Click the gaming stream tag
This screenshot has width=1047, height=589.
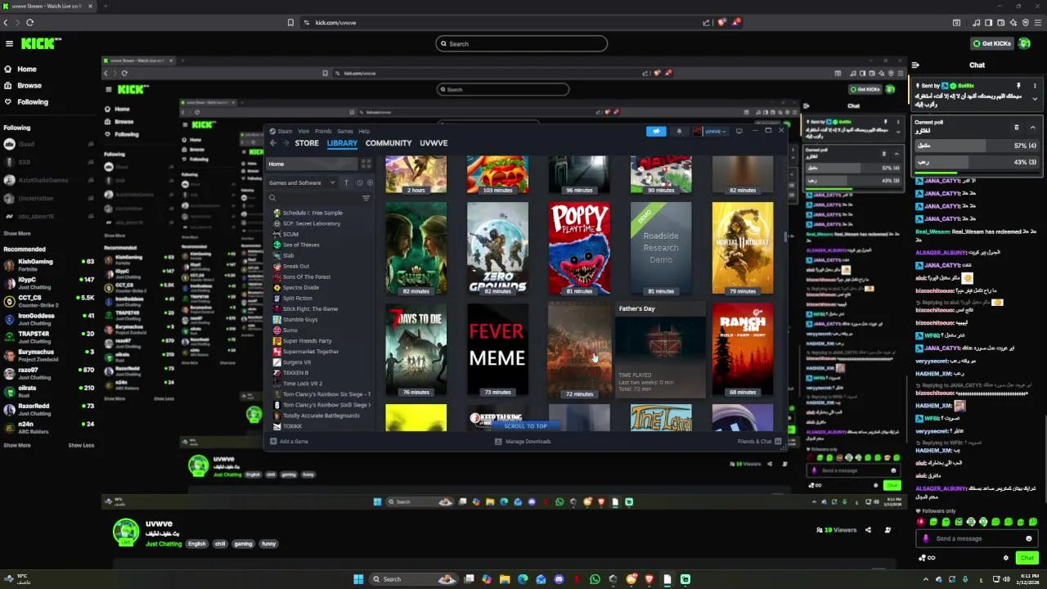[x=243, y=544]
